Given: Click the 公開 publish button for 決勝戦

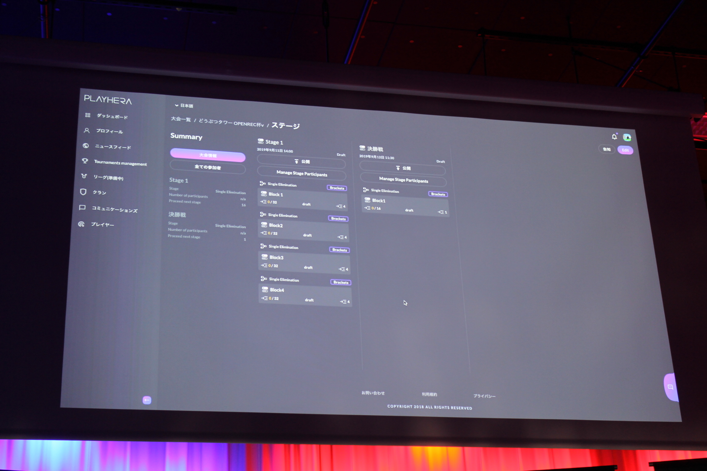Looking at the screenshot, I should 403,168.
